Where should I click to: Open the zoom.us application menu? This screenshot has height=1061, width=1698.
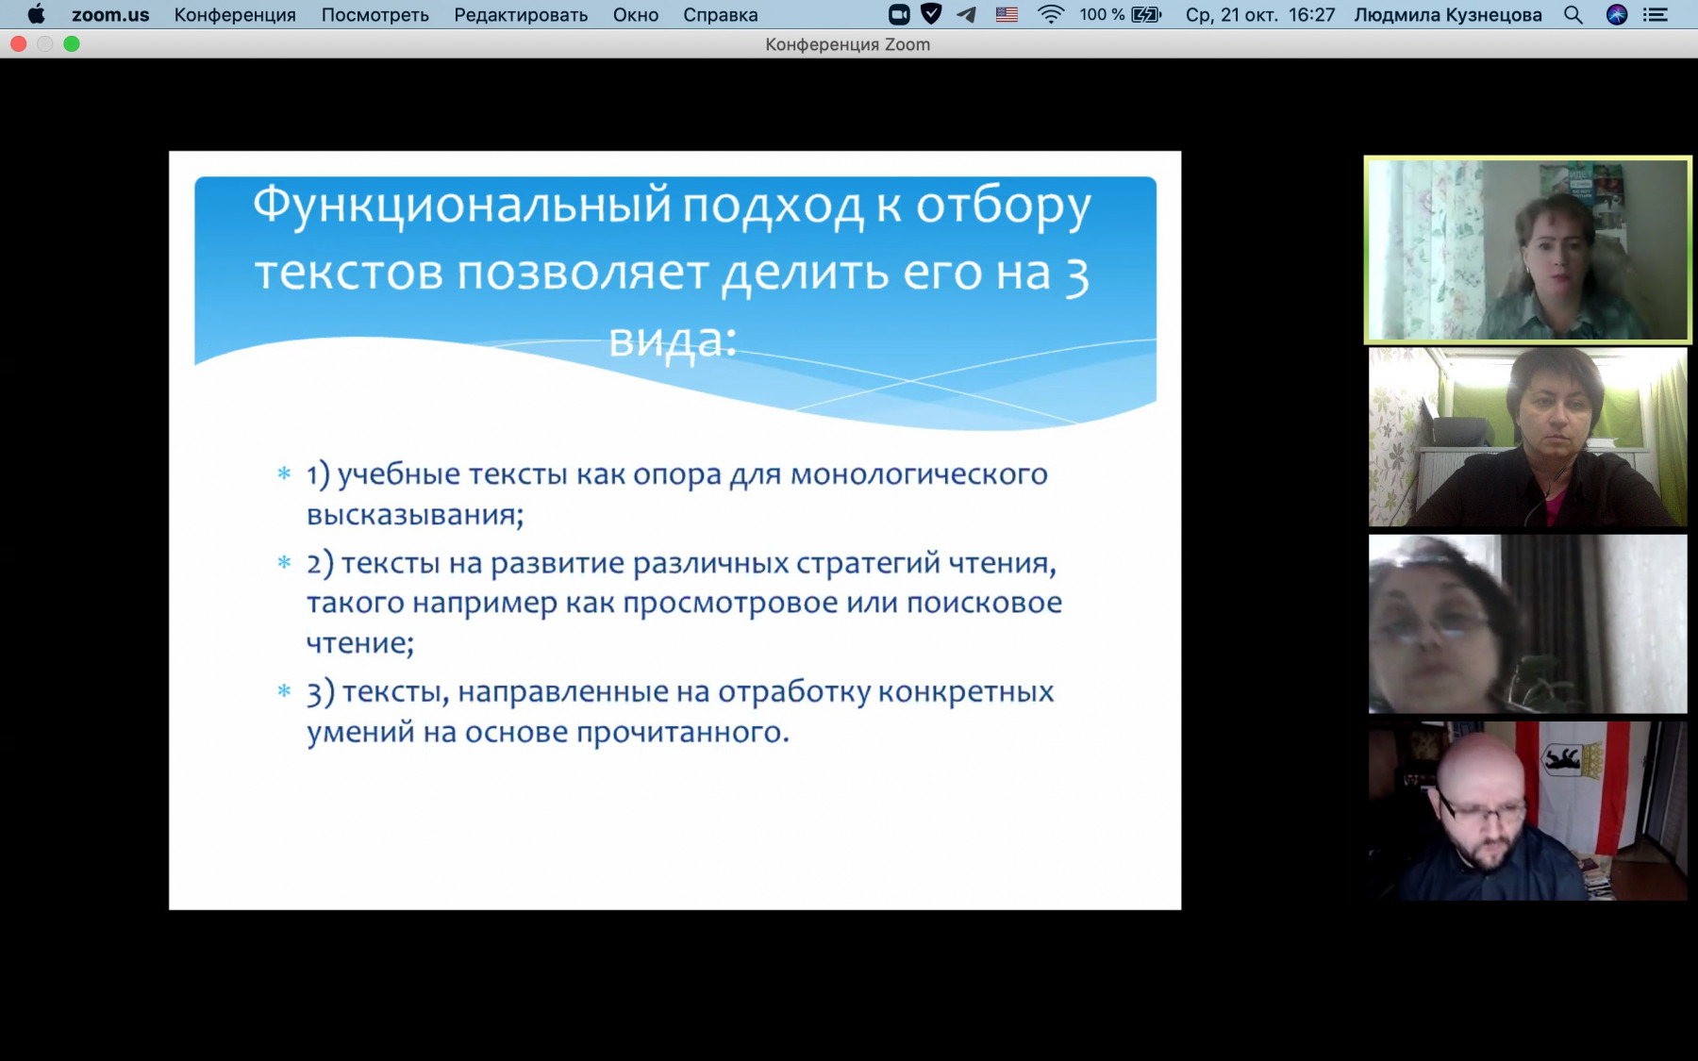pos(110,14)
